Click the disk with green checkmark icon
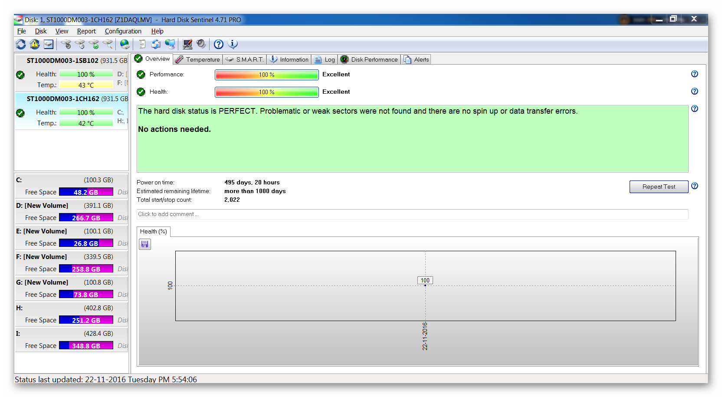 (94, 44)
